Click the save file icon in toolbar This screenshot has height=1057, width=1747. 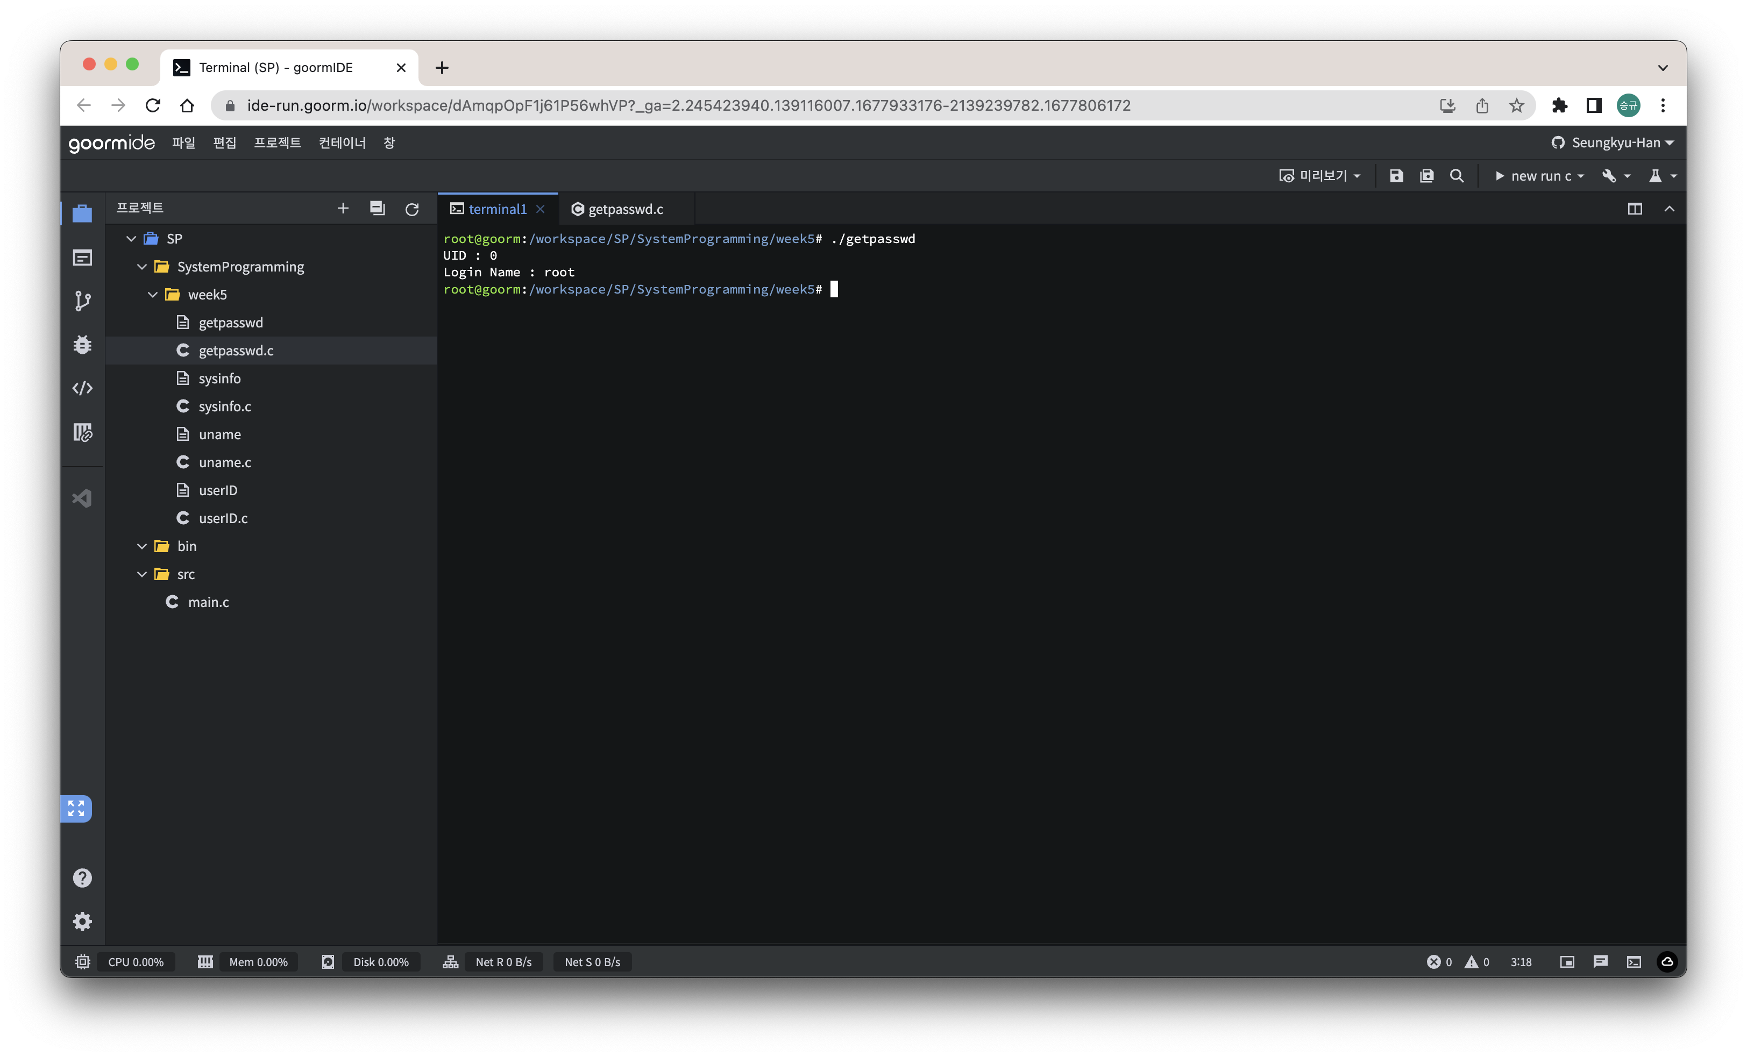[1396, 176]
